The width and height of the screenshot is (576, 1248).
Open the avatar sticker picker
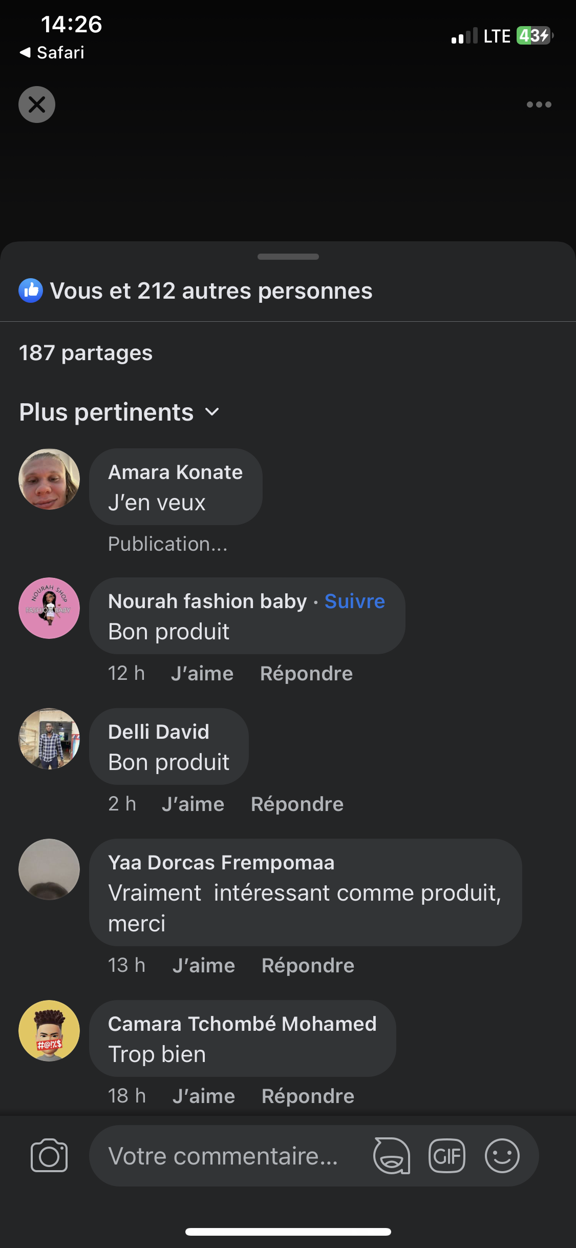click(392, 1156)
